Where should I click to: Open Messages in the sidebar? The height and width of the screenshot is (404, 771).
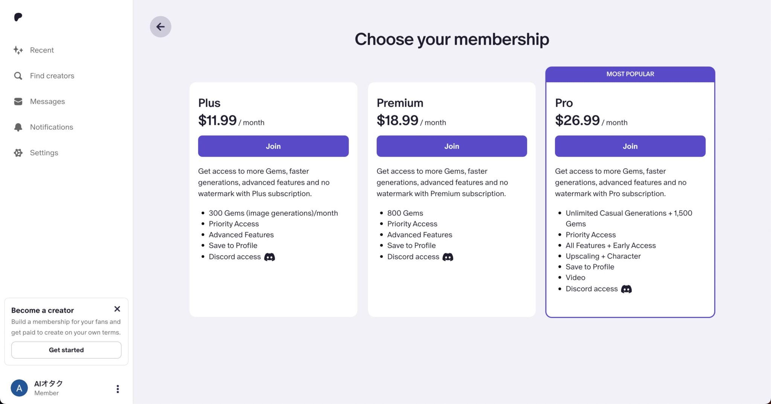(x=47, y=101)
